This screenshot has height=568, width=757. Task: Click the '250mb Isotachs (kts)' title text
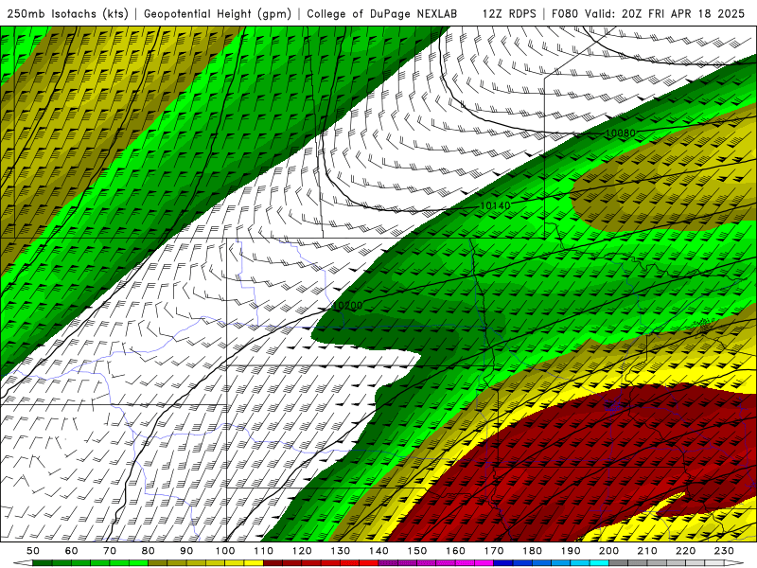tap(67, 13)
